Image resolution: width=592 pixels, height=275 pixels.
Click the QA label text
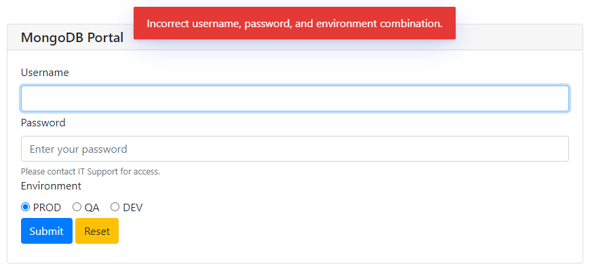92,208
